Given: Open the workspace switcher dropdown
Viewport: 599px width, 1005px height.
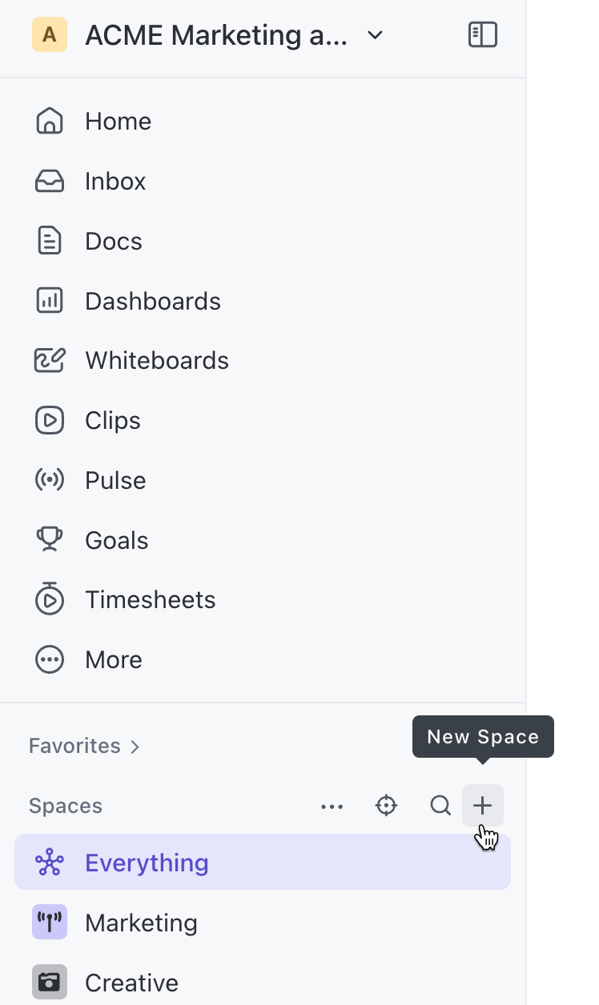Looking at the screenshot, I should pos(375,35).
